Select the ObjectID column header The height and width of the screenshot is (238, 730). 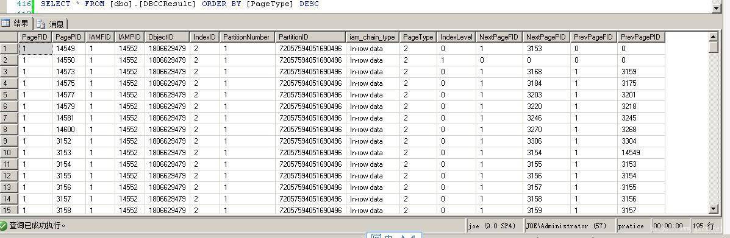167,37
